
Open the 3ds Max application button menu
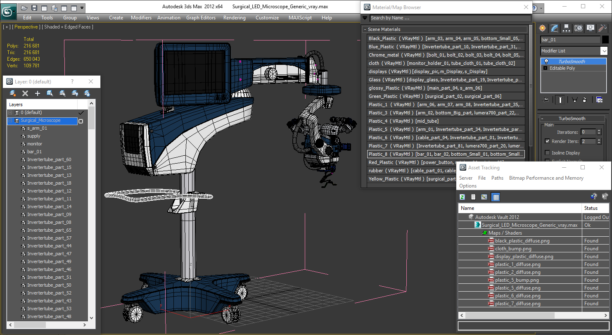(8, 11)
